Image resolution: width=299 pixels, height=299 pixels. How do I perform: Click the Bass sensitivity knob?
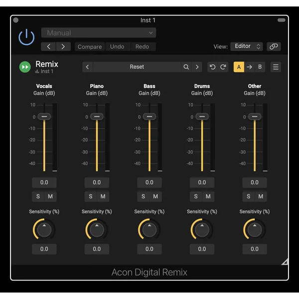[x=149, y=229]
